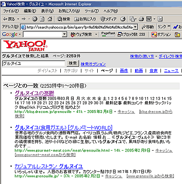This screenshot has height=184, width=182.
Task: Click the www.grenouille.jpから検索 link
Action: [150, 176]
